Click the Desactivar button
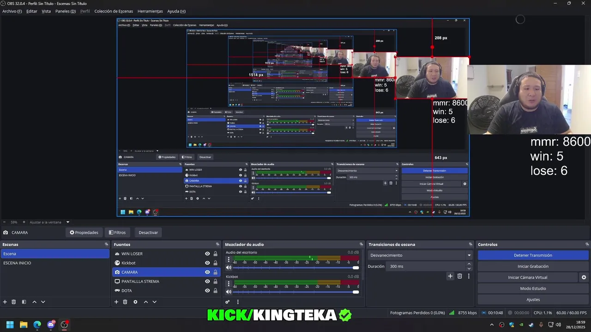Image resolution: width=591 pixels, height=332 pixels. click(x=148, y=232)
